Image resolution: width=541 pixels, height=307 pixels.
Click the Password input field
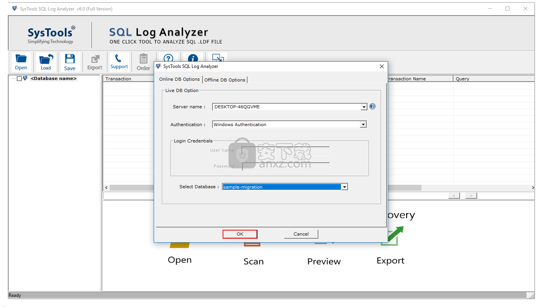(286, 166)
